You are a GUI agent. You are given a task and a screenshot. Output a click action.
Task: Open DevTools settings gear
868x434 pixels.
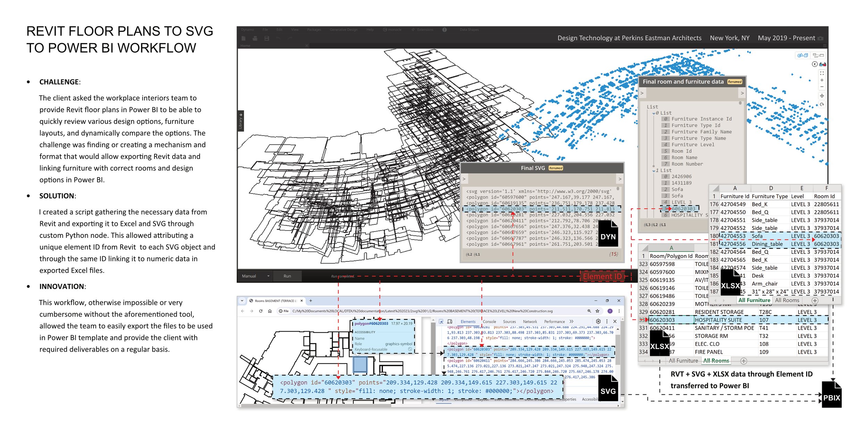point(598,322)
